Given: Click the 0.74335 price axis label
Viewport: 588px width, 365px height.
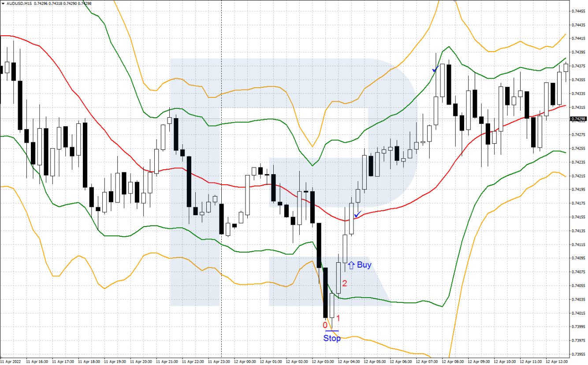Looking at the screenshot, I should coord(578,93).
